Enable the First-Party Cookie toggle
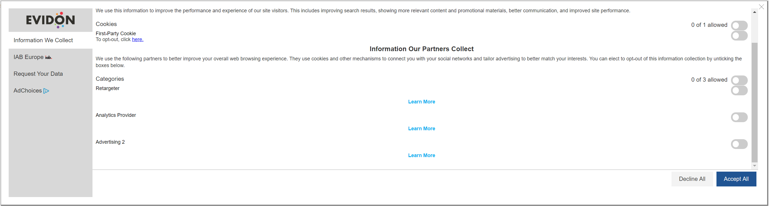The height and width of the screenshot is (206, 769). coord(739,36)
